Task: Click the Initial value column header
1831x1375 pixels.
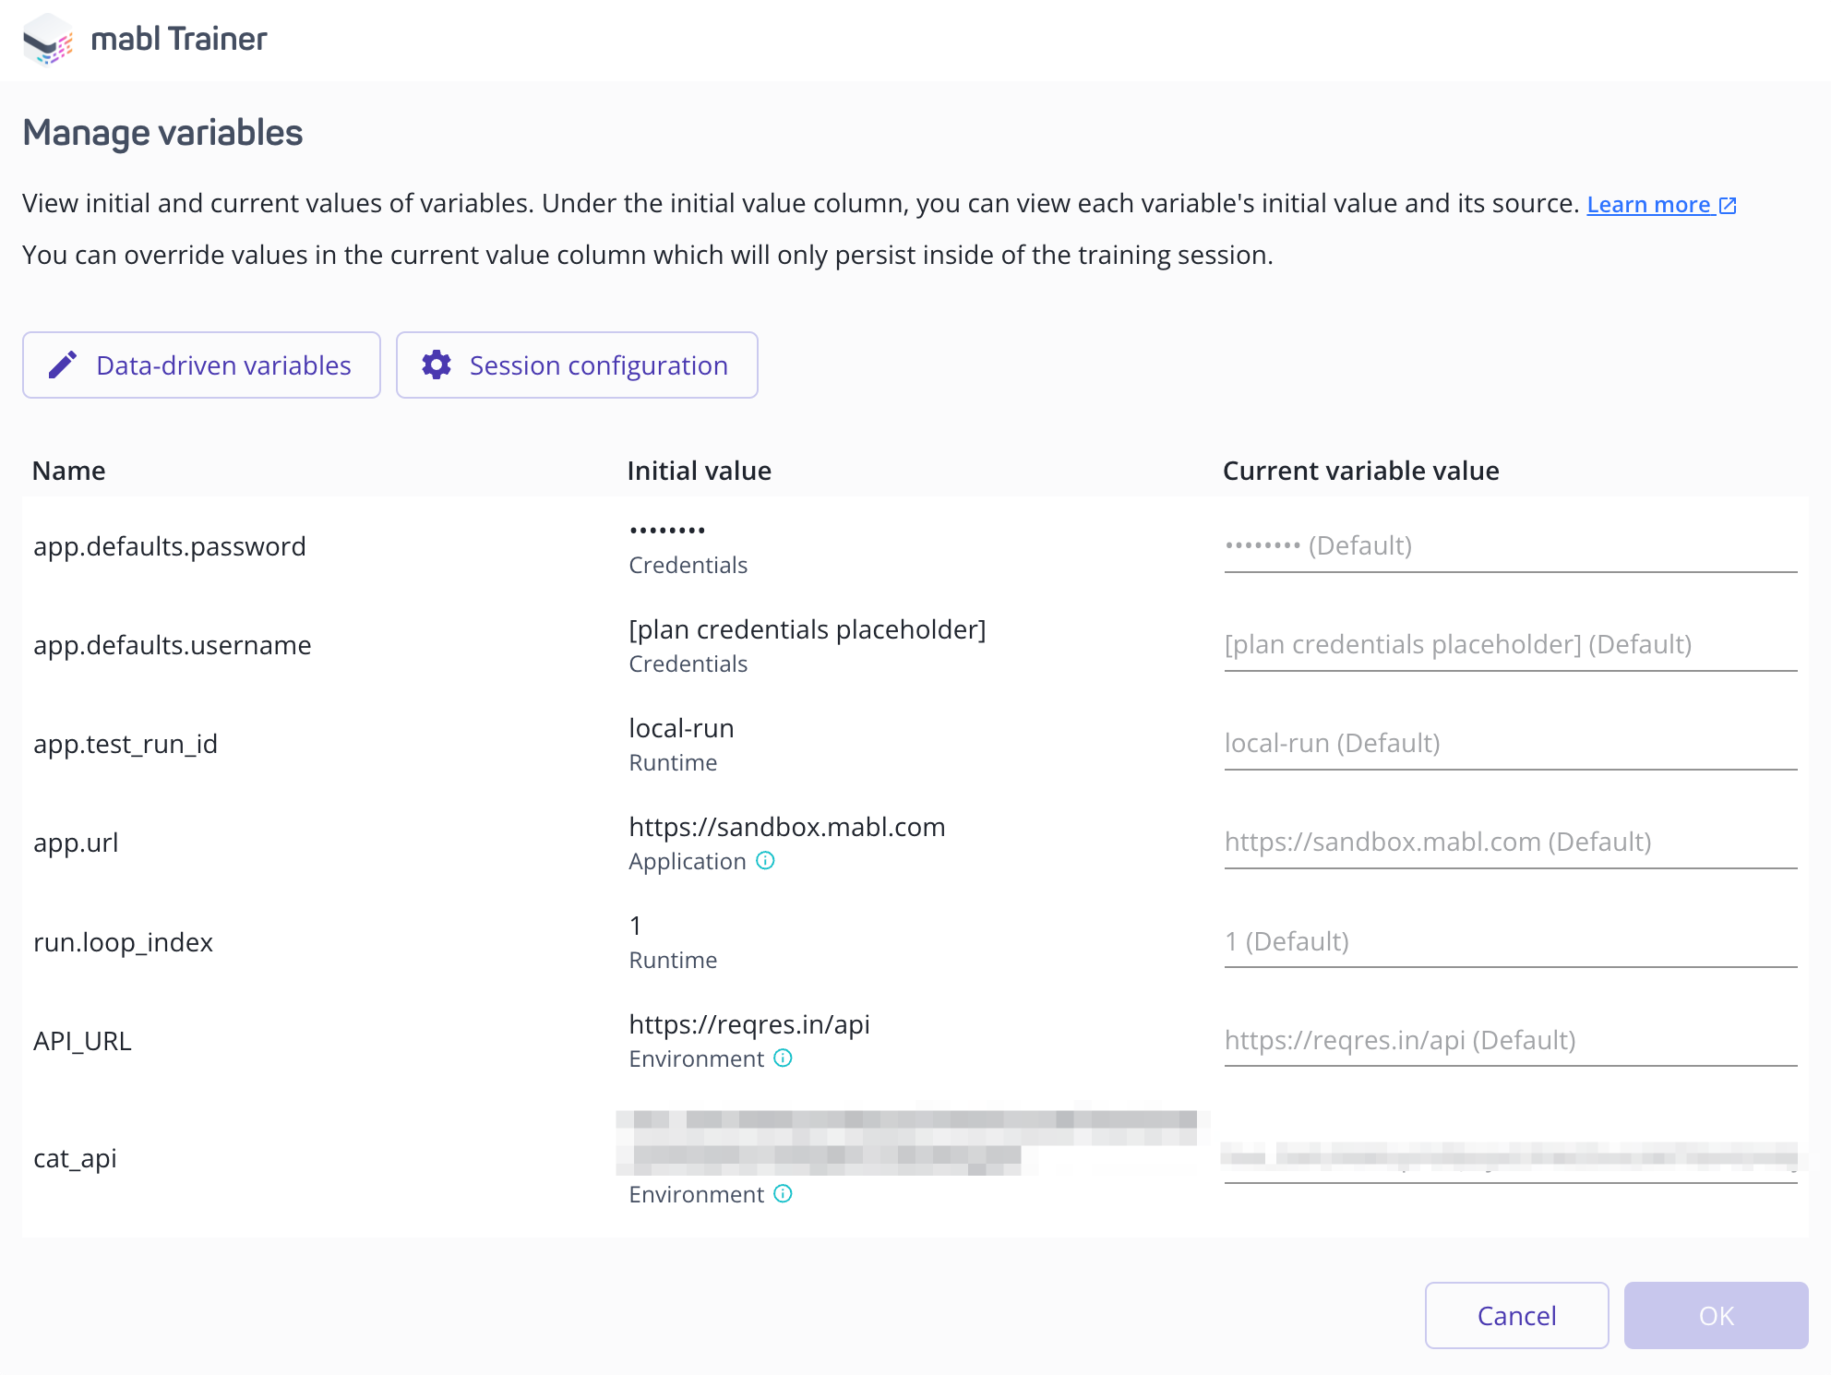Action: 699,471
